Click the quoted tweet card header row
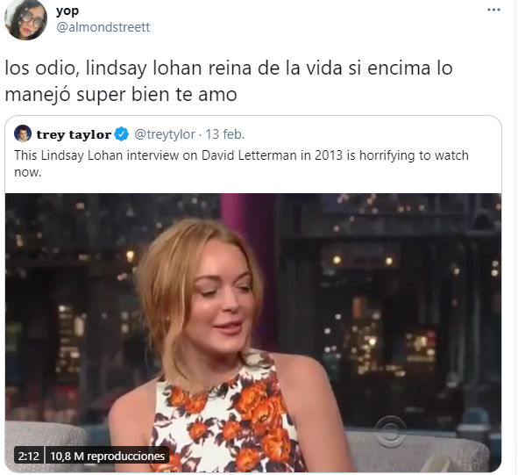Screen dimensions: 518x475 (129, 134)
